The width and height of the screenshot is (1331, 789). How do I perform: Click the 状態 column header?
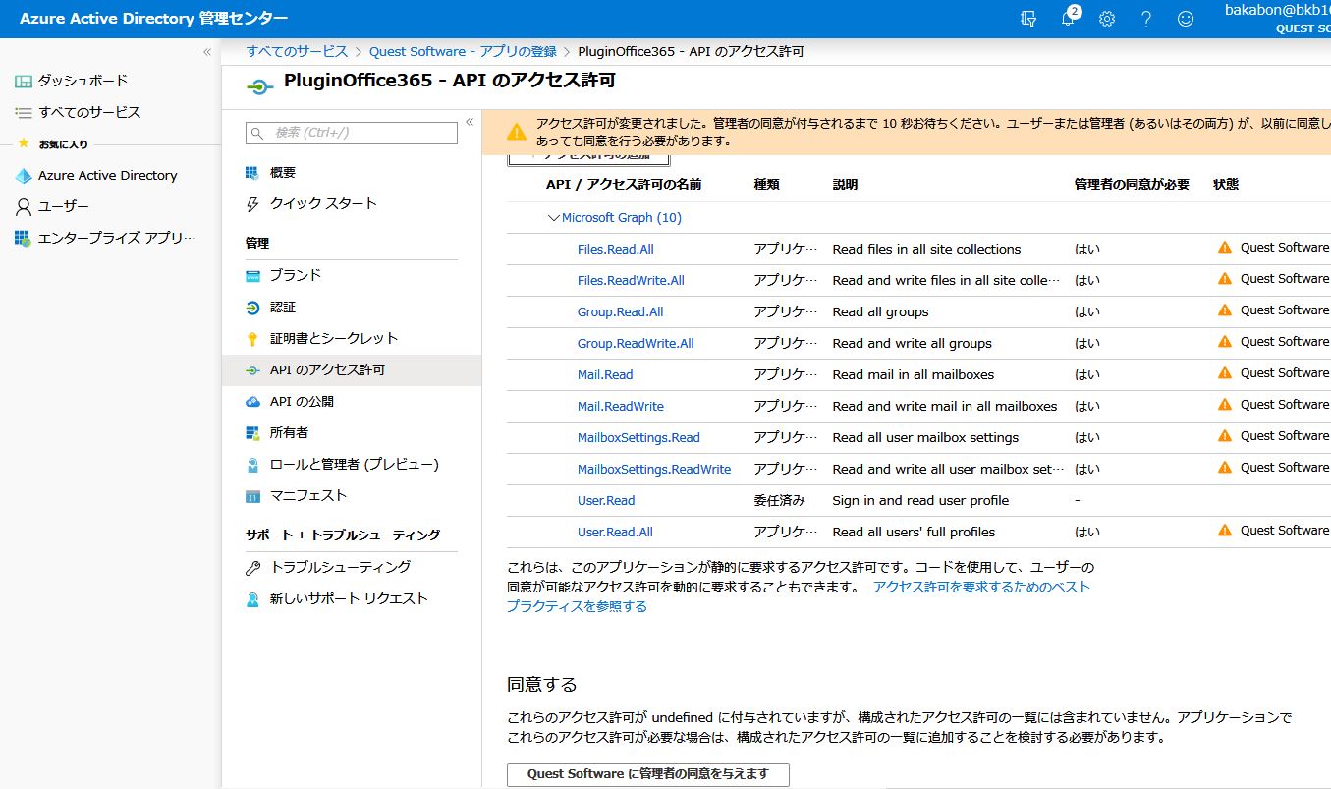tap(1226, 185)
